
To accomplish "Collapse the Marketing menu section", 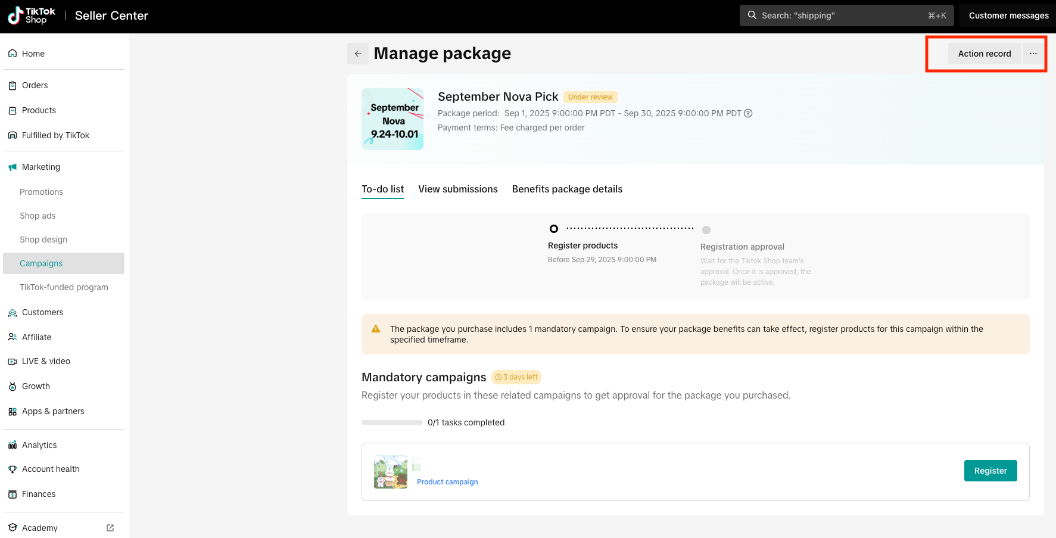I will pyautogui.click(x=41, y=167).
